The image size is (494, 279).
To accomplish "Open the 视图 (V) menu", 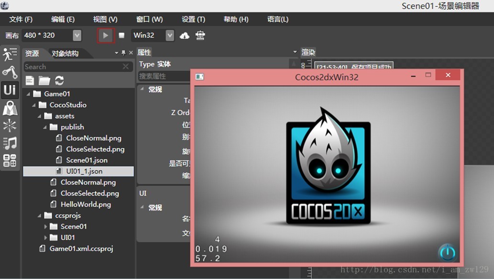I will (x=105, y=19).
